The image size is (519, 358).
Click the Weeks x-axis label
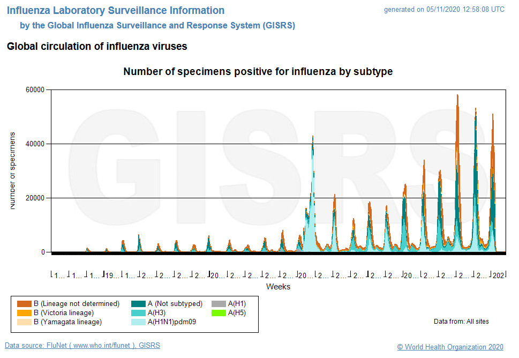278,287
